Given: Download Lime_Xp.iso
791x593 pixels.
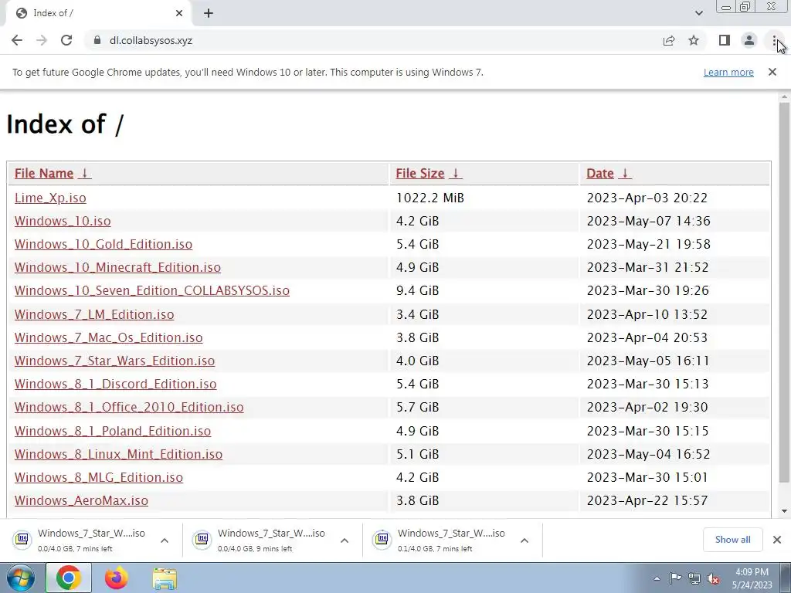Looking at the screenshot, I should coord(50,198).
